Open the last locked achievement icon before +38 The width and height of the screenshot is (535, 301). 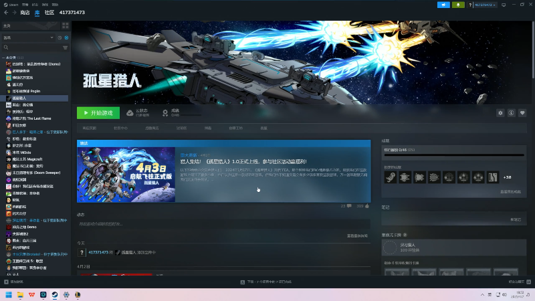(493, 177)
